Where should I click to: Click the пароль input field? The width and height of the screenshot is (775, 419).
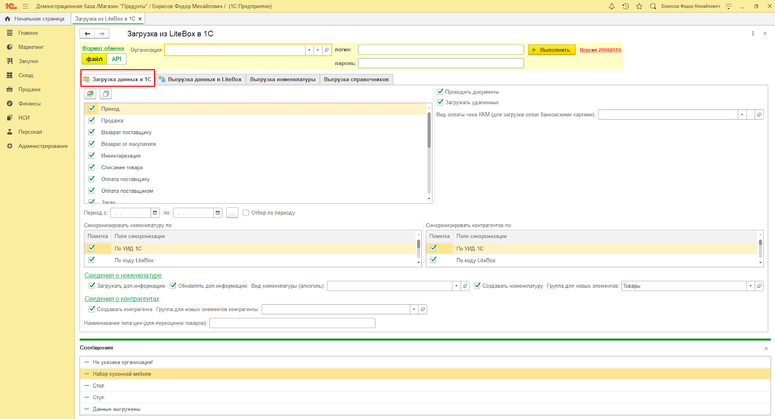441,63
